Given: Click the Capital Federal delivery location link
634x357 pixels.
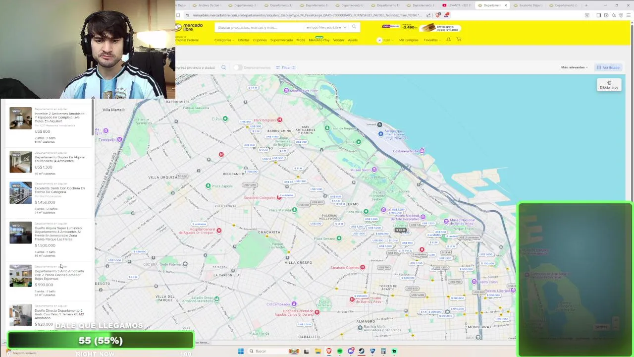Looking at the screenshot, I should (187, 40).
